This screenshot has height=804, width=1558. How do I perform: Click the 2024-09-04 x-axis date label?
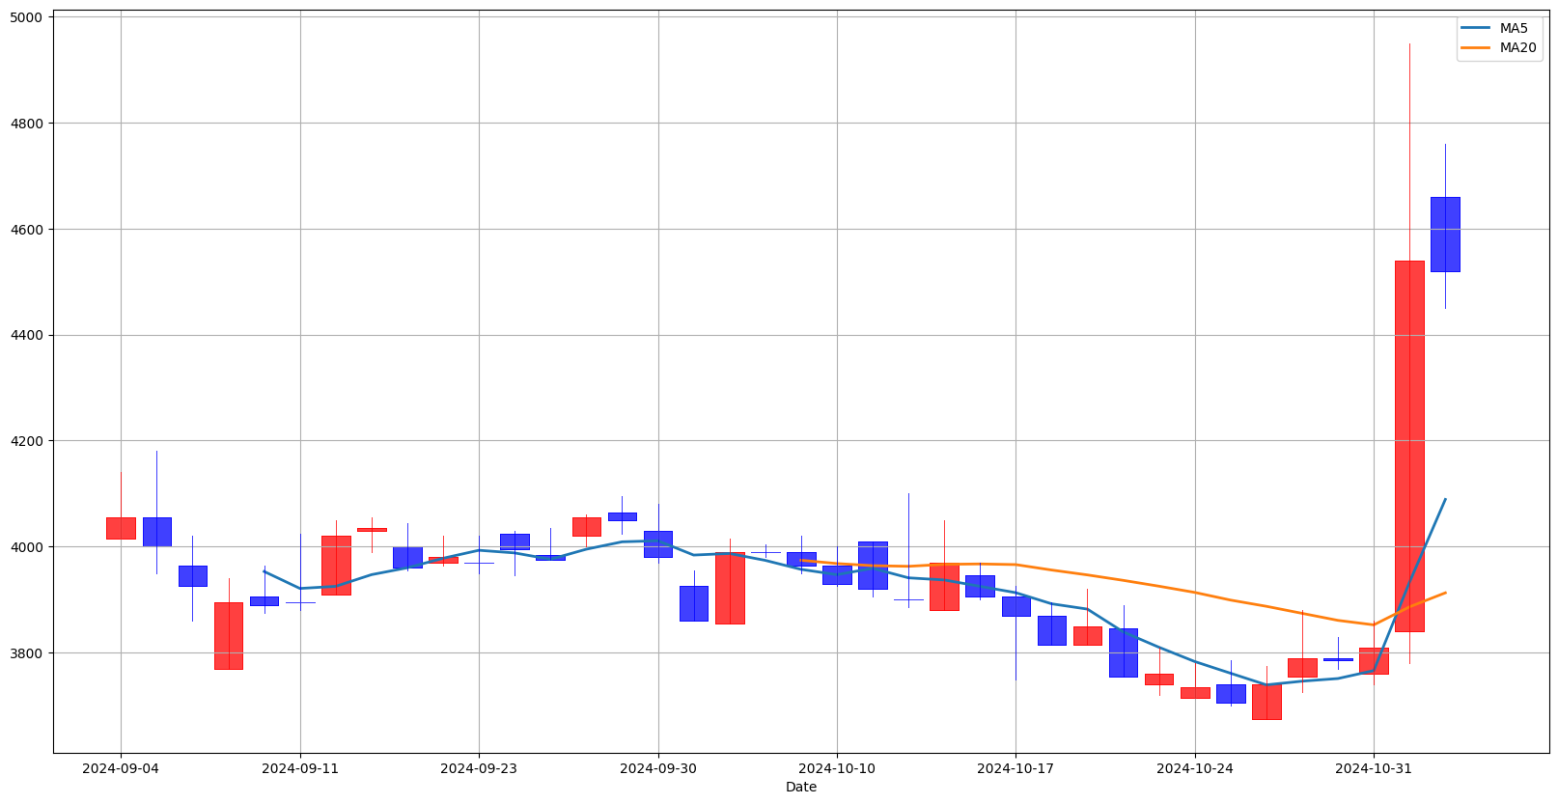click(x=121, y=768)
